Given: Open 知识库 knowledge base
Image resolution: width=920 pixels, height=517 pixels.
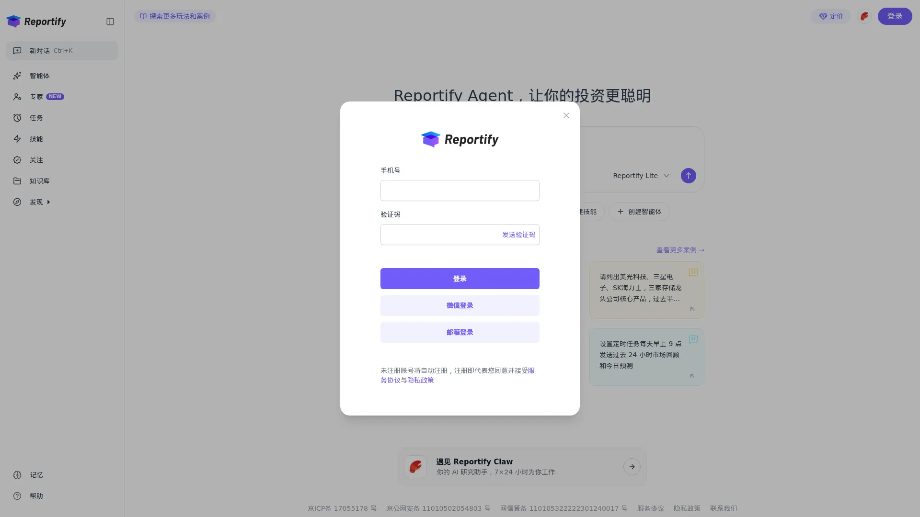Looking at the screenshot, I should coord(62,181).
